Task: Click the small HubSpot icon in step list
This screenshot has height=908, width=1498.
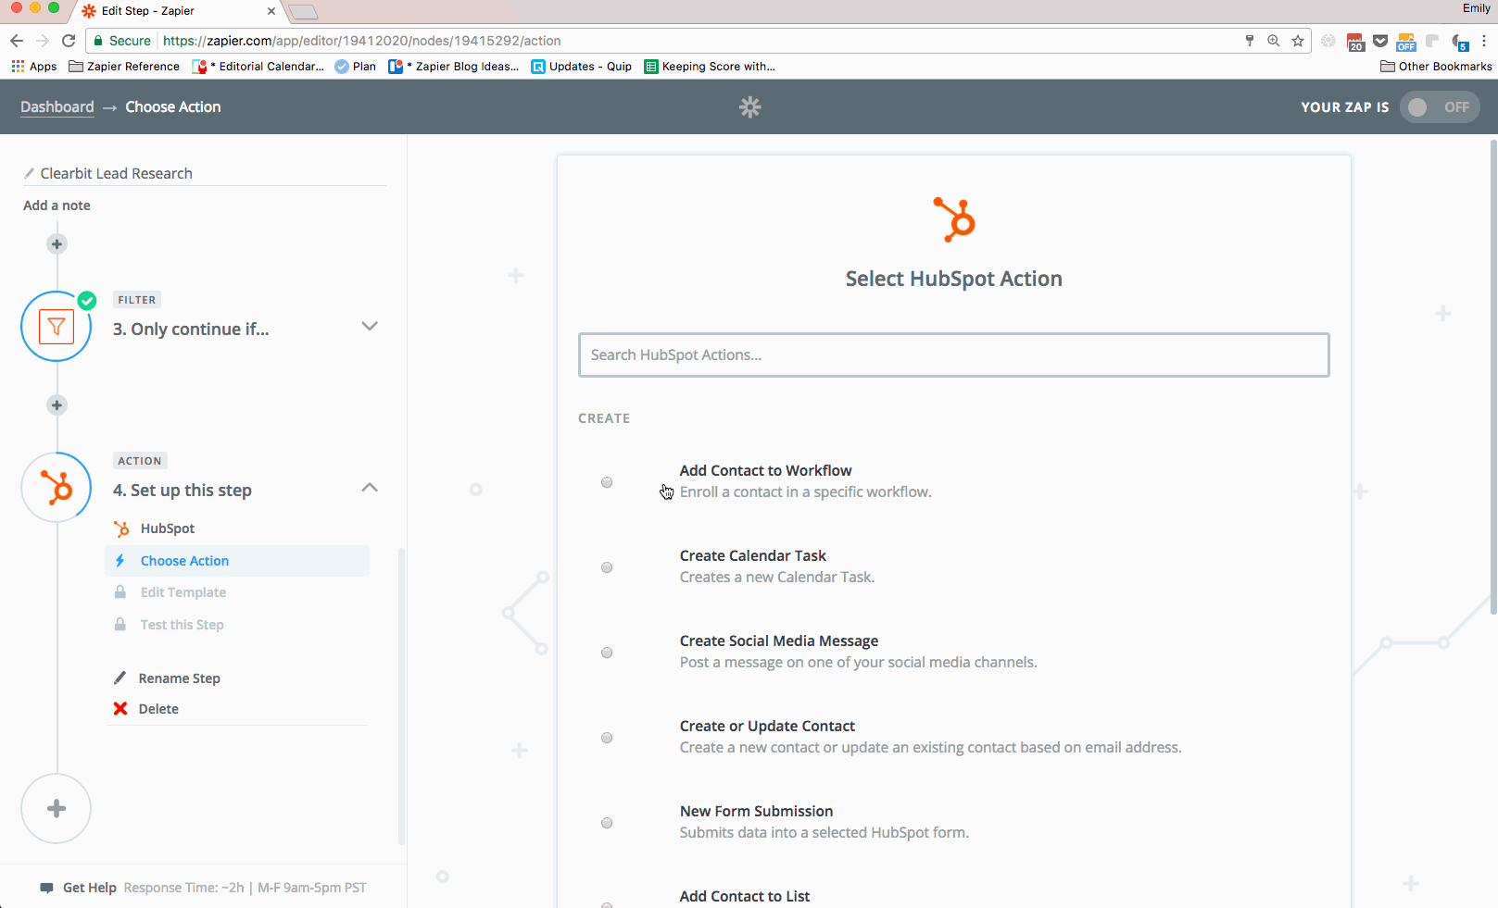Action: point(121,529)
